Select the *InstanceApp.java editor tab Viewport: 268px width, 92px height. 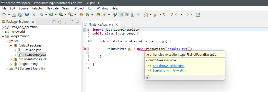pyautogui.click(x=101, y=25)
